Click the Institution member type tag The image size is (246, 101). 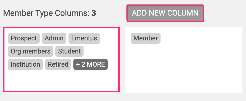click(25, 64)
